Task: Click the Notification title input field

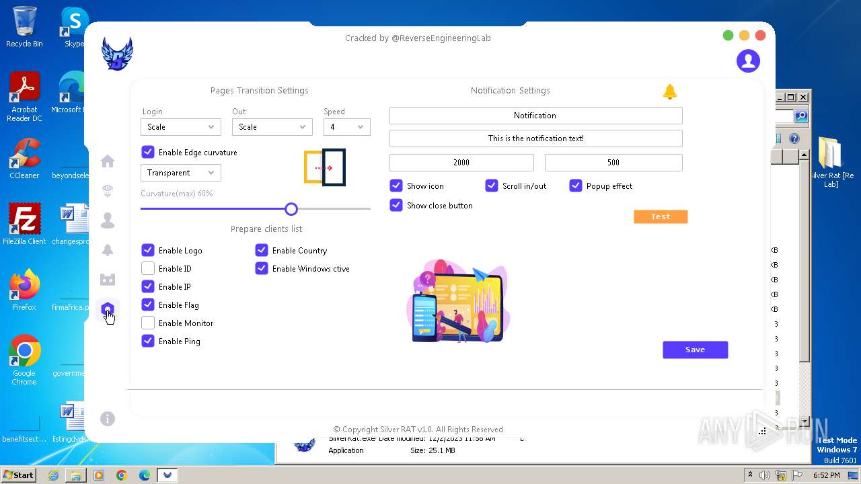Action: tap(535, 116)
